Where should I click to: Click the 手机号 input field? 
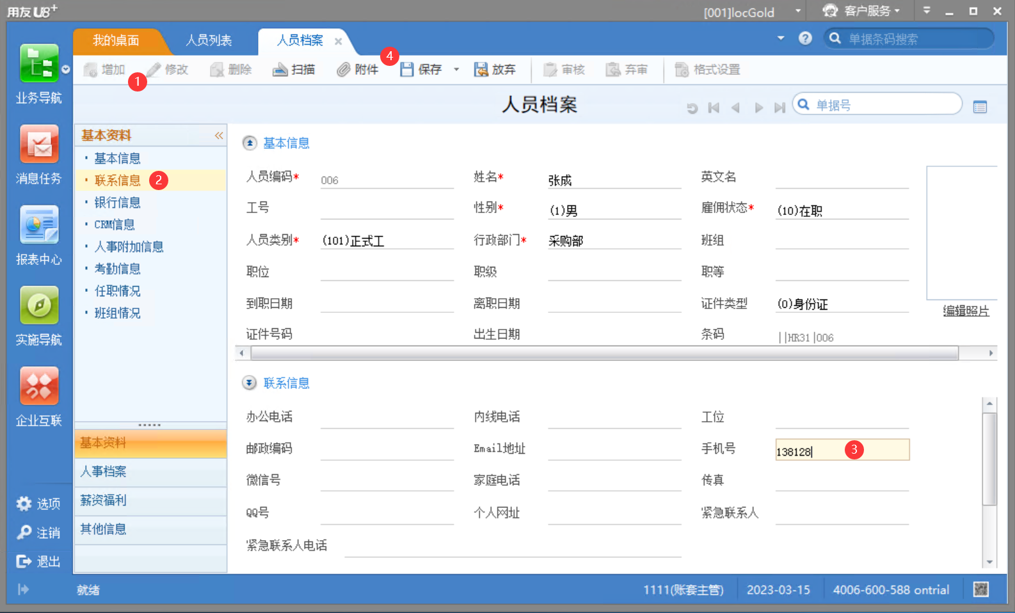pyautogui.click(x=842, y=450)
